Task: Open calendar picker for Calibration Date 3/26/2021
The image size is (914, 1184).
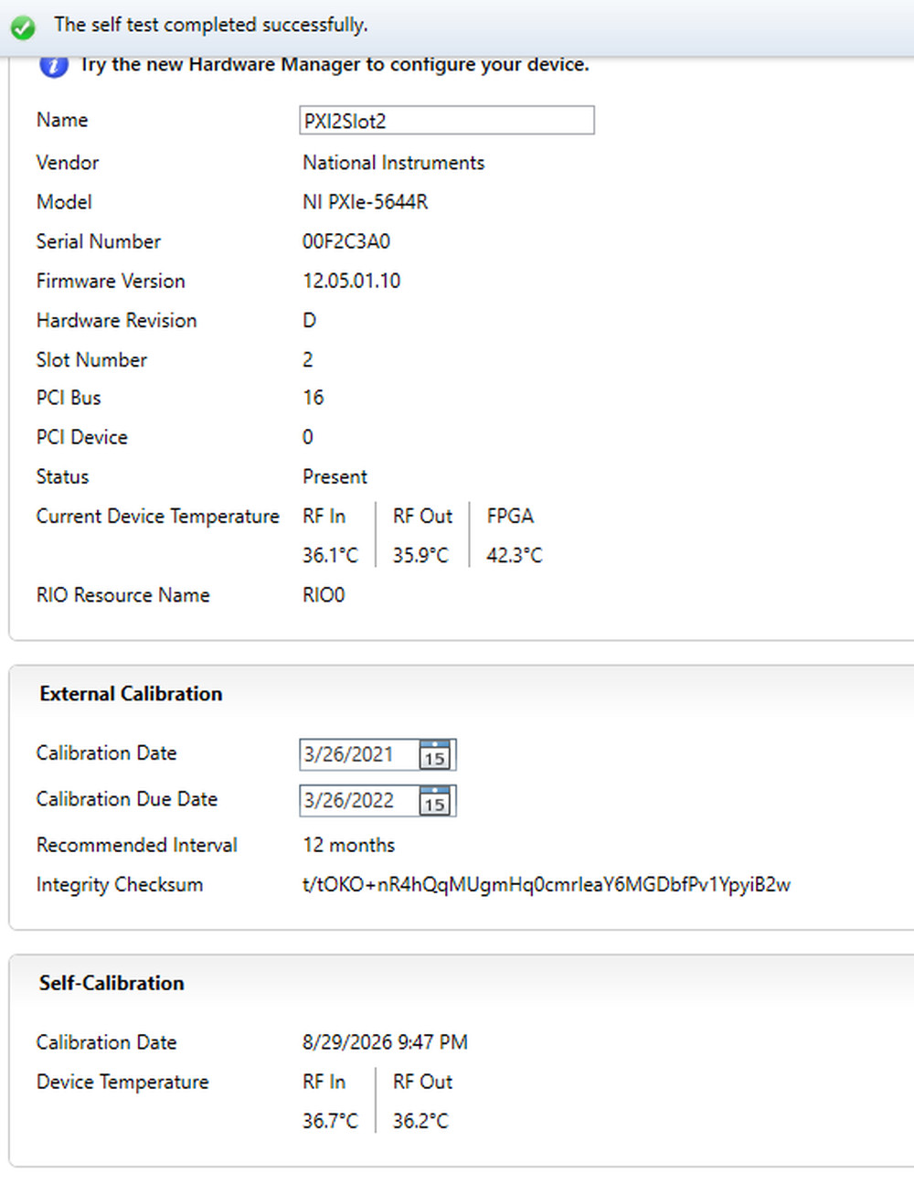Action: coord(435,755)
